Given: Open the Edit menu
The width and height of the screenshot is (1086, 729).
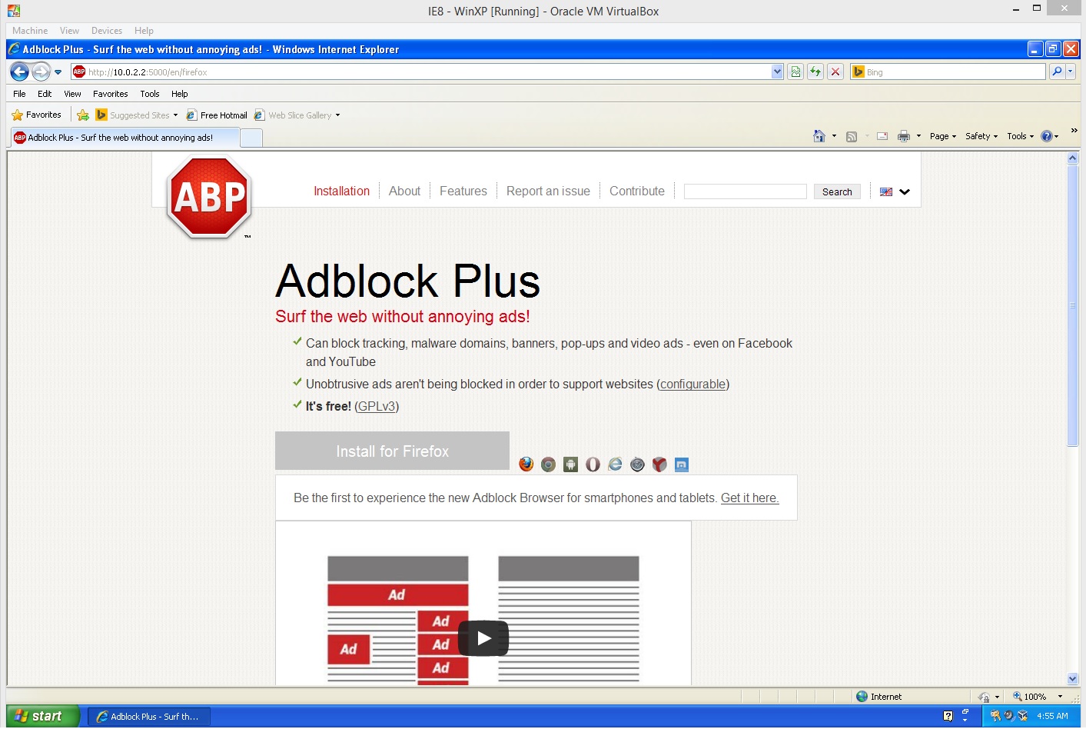Looking at the screenshot, I should pos(45,94).
